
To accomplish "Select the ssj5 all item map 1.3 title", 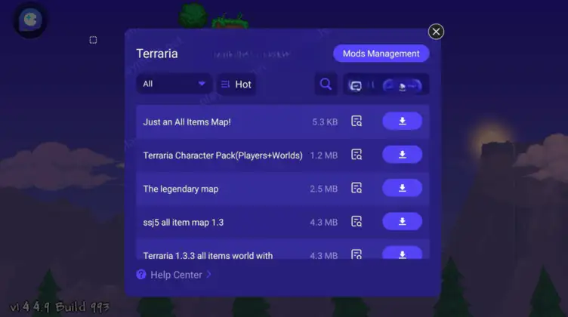I will click(184, 222).
